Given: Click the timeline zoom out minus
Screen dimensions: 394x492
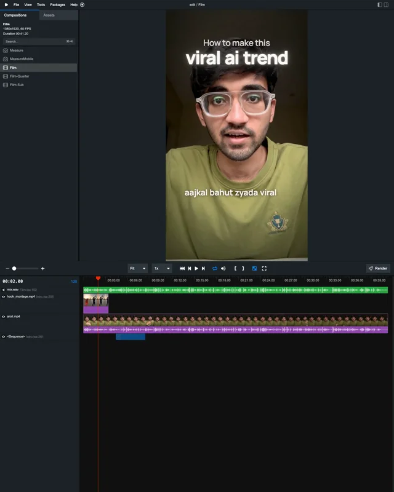Looking at the screenshot, I should (x=7, y=269).
